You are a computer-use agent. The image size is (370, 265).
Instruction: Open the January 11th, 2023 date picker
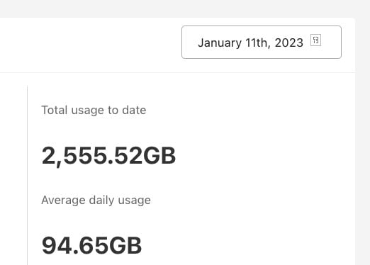[x=262, y=42]
